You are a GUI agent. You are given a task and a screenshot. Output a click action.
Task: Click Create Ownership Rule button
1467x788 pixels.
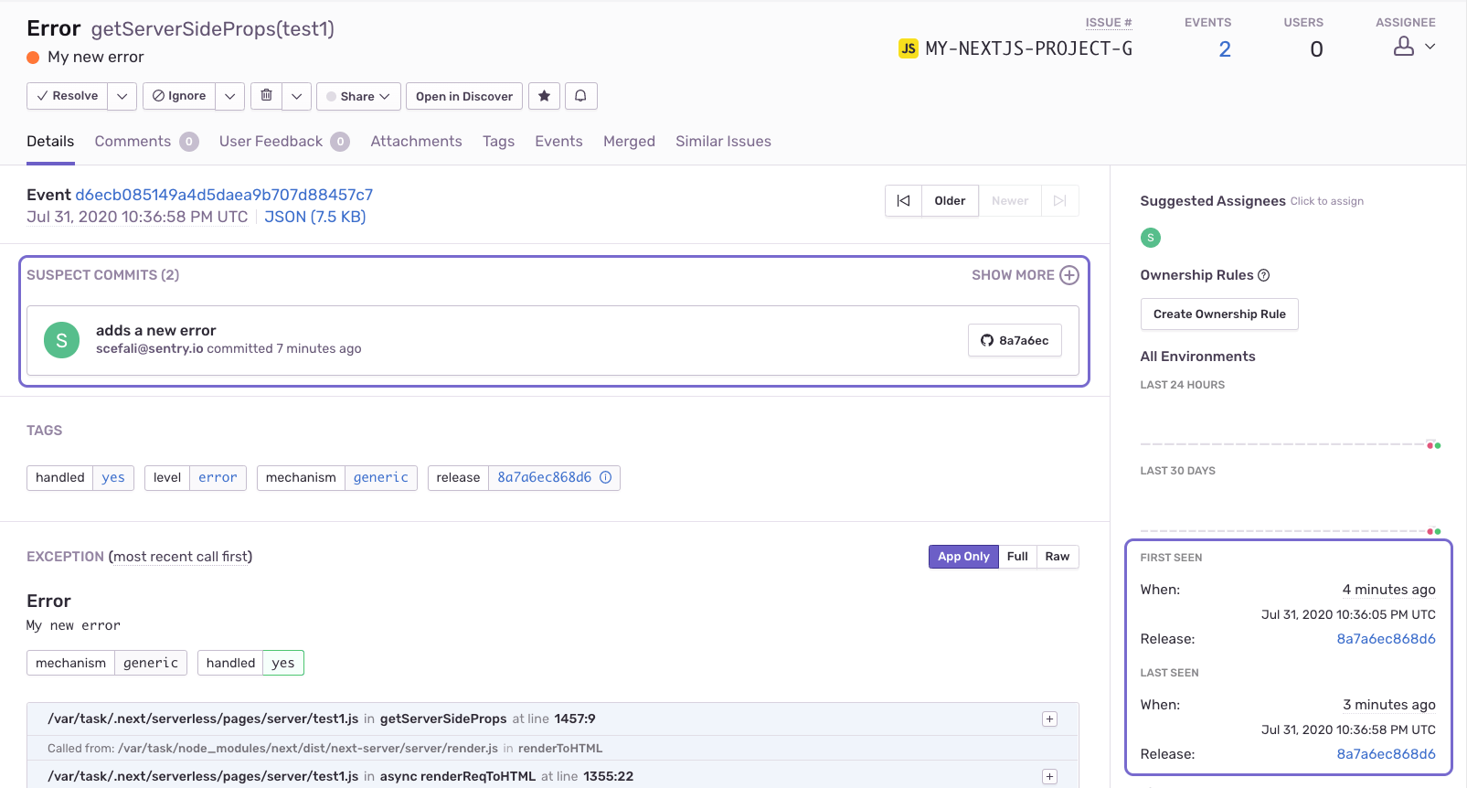(1219, 314)
